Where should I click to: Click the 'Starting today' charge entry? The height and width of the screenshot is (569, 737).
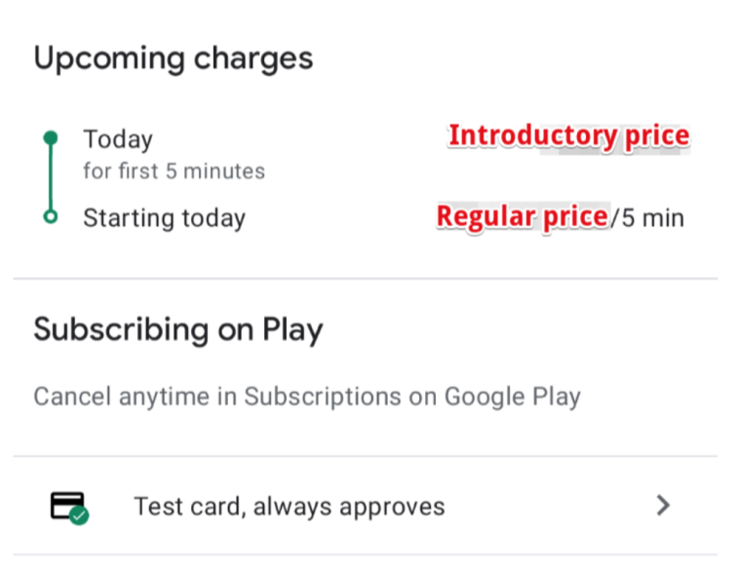click(165, 218)
